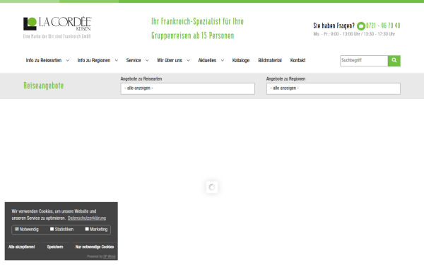The image size is (424, 265).
Task: Click Eine Marke der Wir sind Frankreich GmbH
Action: (57, 36)
